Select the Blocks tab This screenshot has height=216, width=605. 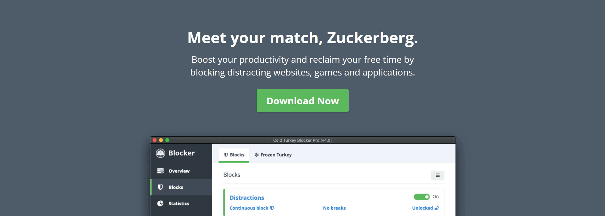click(x=234, y=155)
